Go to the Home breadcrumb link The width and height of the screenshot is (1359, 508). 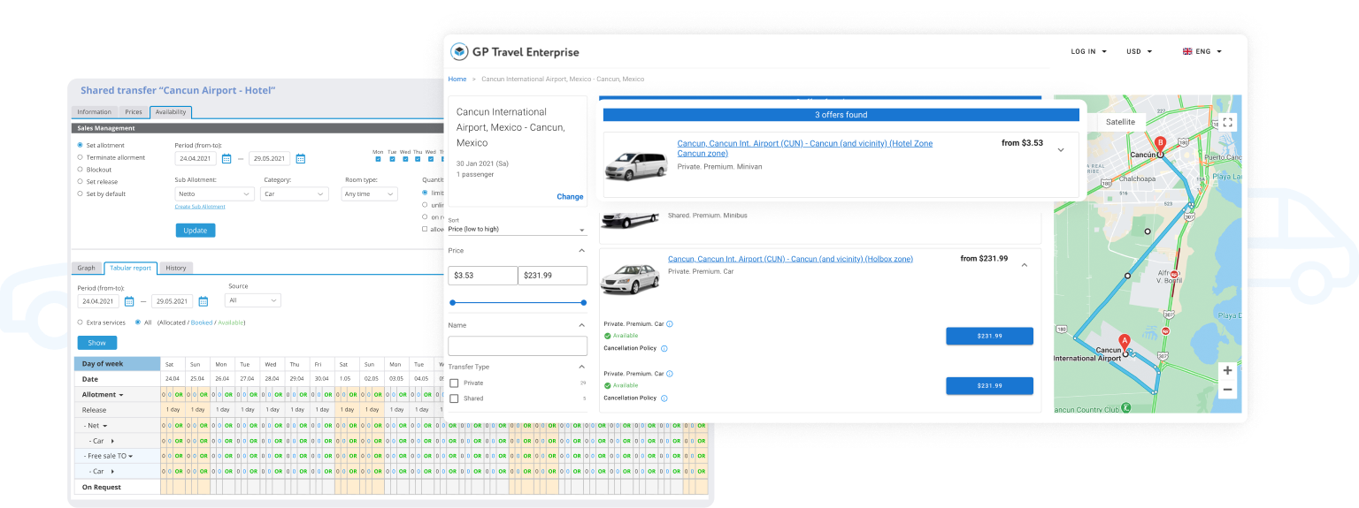[x=457, y=80]
